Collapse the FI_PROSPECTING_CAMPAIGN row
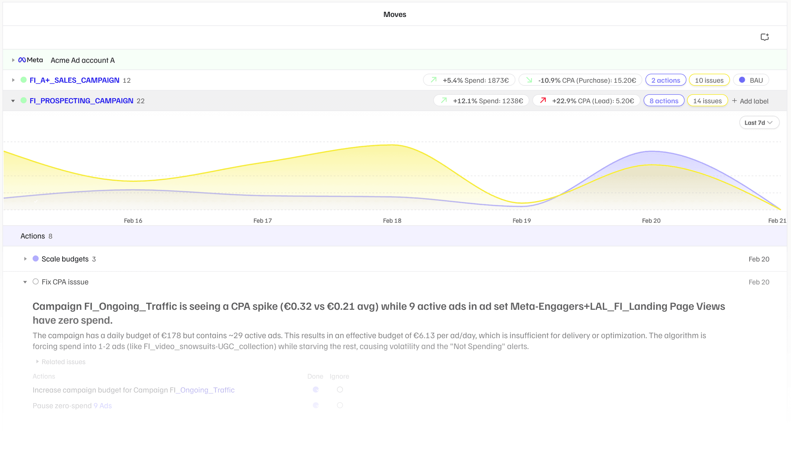 point(13,101)
